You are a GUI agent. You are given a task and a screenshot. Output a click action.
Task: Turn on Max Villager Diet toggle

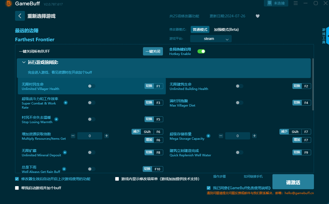tap(239, 103)
